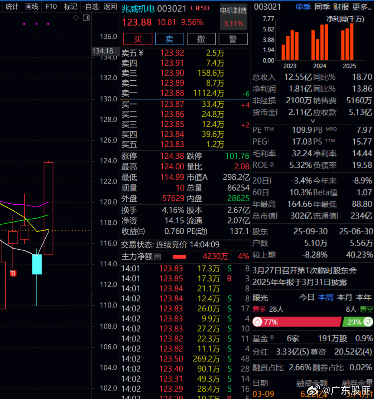This screenshot has width=374, height=399.
Task: Click the 基金 circled number icon
Action: tap(271, 337)
